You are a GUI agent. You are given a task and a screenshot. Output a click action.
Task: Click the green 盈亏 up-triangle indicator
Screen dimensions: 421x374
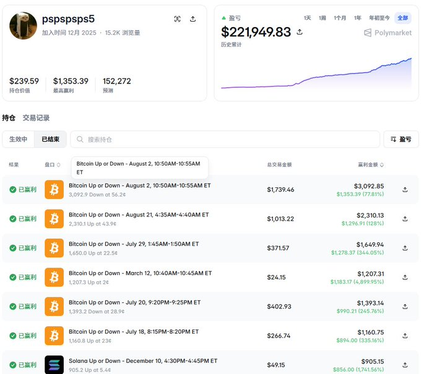click(x=224, y=18)
